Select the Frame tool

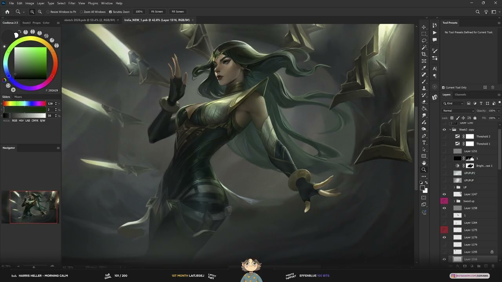(x=424, y=61)
